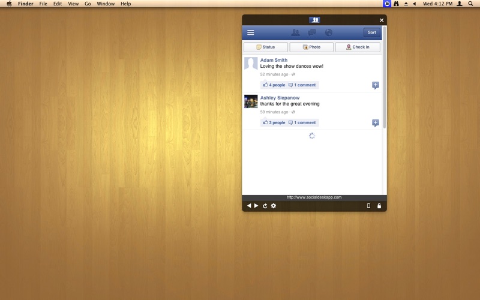This screenshot has height=300, width=480.
Task: Click the vertical scrollbar of the feed
Action: point(384,78)
